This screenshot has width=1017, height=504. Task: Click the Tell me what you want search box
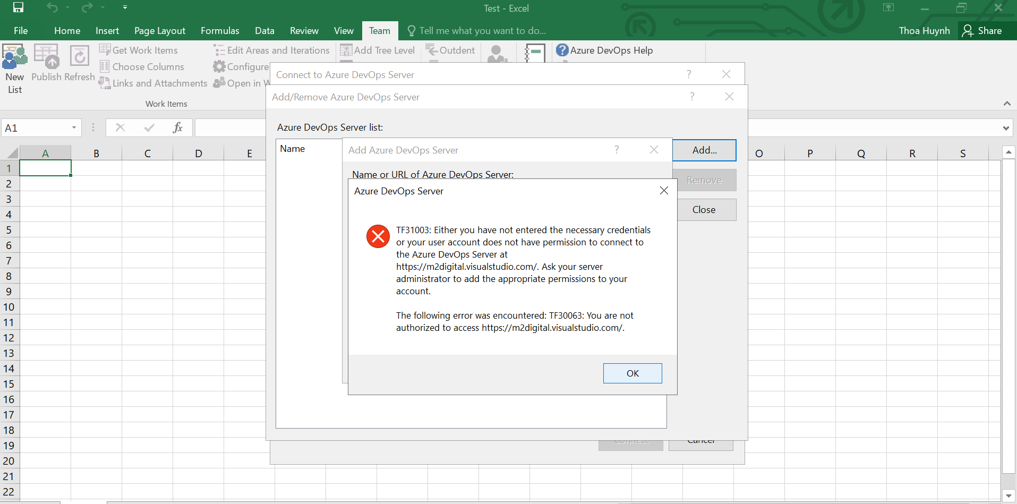(477, 30)
